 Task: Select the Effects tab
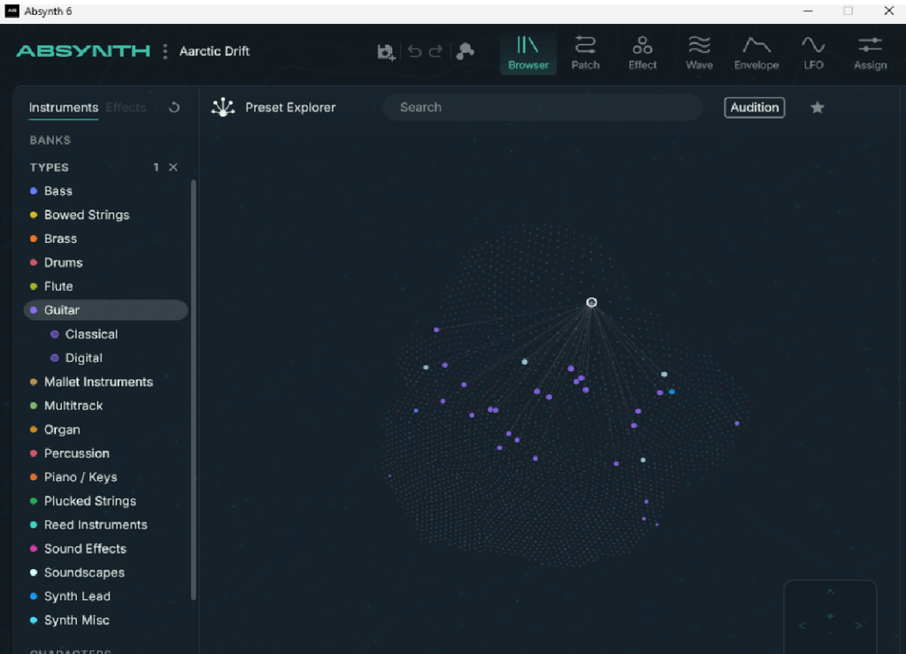(126, 107)
